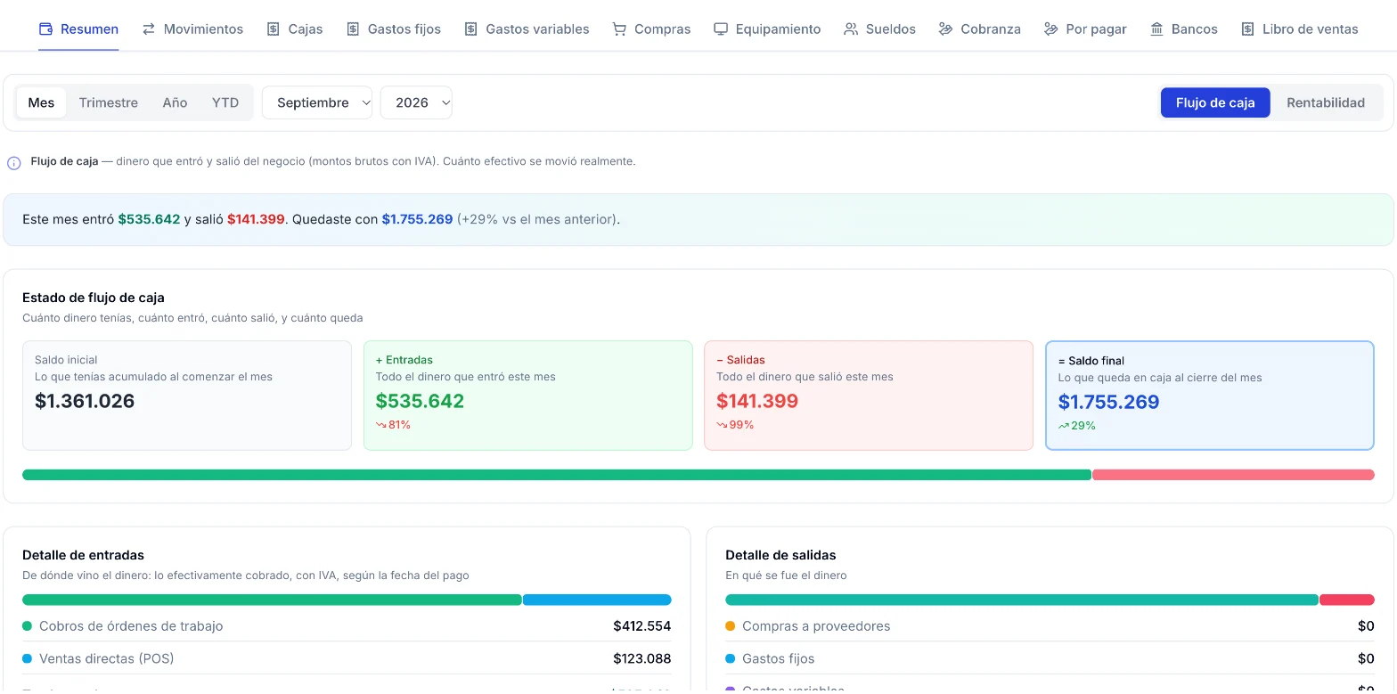Go to the Por pagar tab

click(1085, 29)
